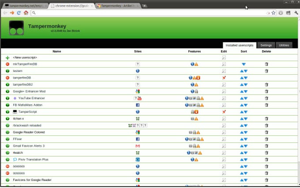Click the Facebook site icon for FFixer
Screen dimensions: 300x188
pyautogui.click(x=138, y=139)
